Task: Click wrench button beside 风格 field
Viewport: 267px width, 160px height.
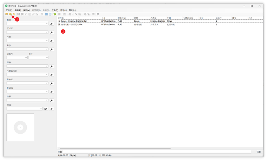Action: pos(51,67)
